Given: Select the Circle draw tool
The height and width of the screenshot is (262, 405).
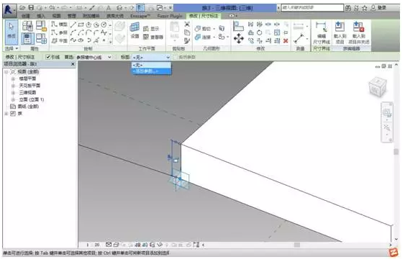Looking at the screenshot, I should coord(104,24).
